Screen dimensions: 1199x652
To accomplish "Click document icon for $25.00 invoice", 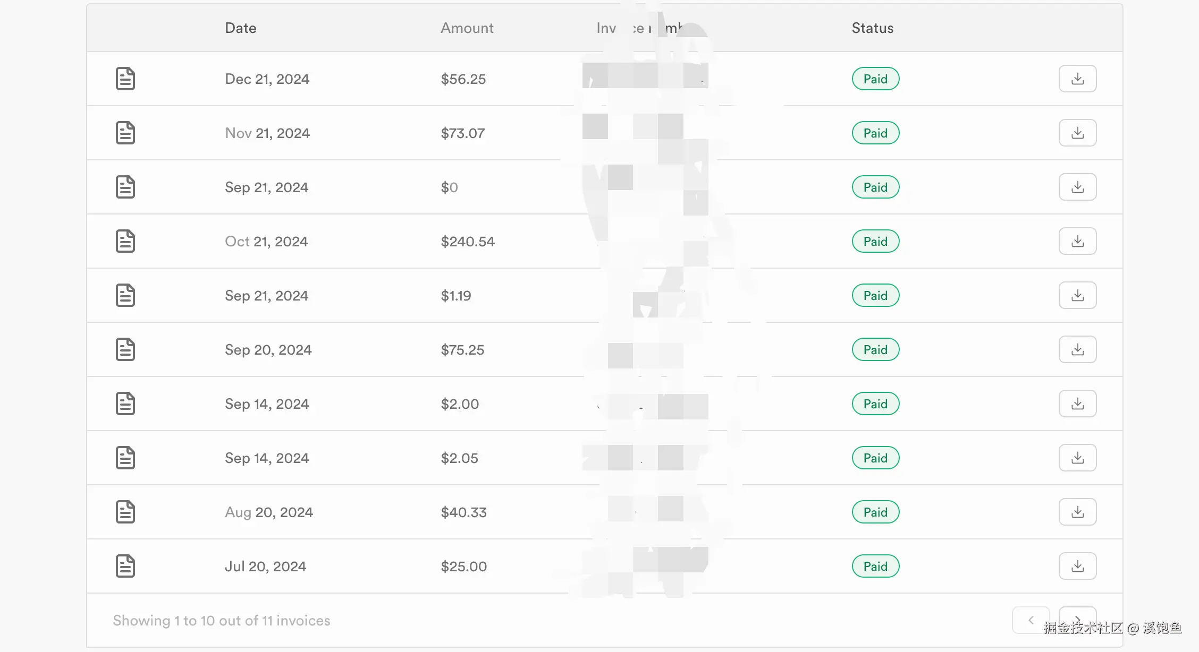I will point(125,566).
